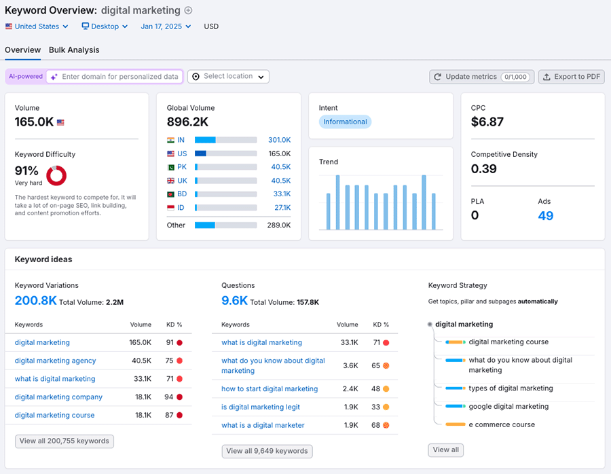Image resolution: width=611 pixels, height=474 pixels.
Task: Click the KD % header in Questions table
Action: [381, 325]
